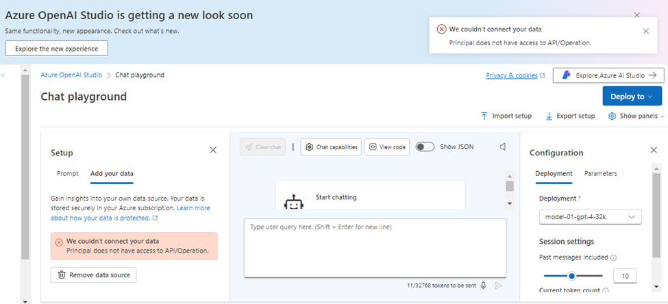Click the Configuration panel scroll down arrow
Screen dimensions: 668x304
656,287
